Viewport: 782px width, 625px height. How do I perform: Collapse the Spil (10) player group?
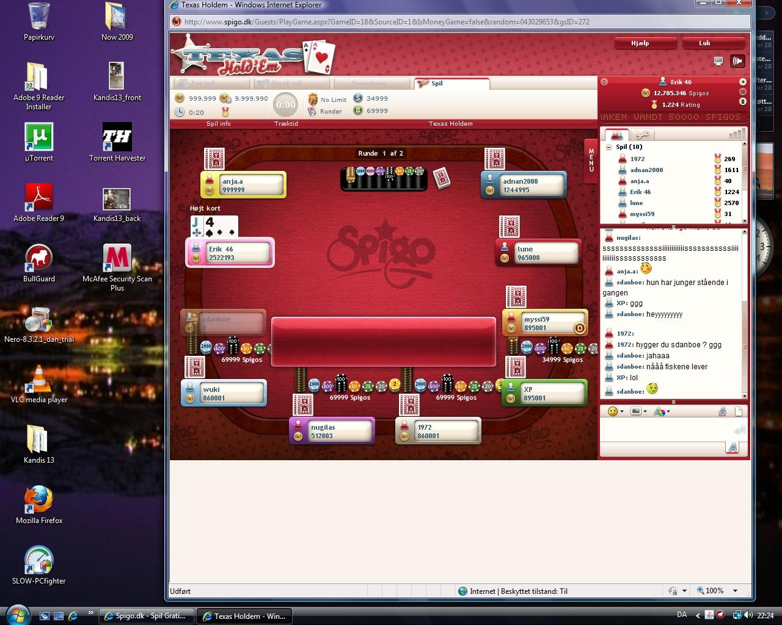608,147
